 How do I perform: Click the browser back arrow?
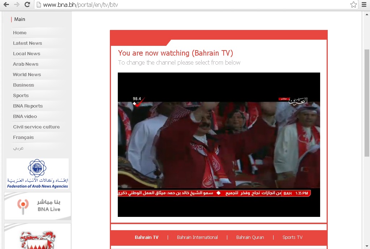click(x=7, y=4)
